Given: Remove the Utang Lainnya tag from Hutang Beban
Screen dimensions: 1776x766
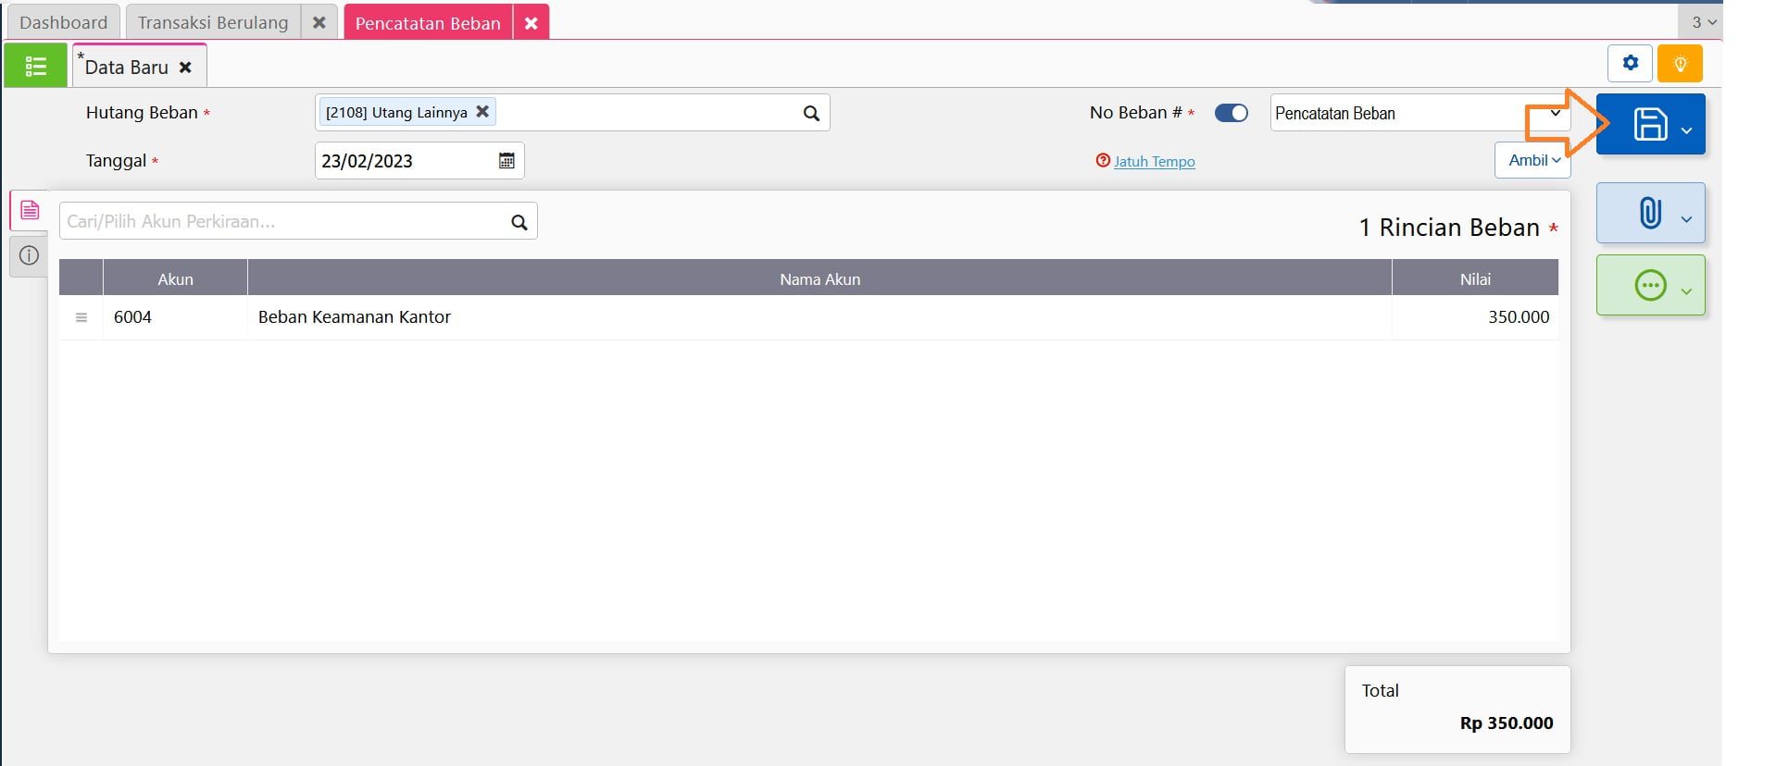Looking at the screenshot, I should tap(482, 112).
